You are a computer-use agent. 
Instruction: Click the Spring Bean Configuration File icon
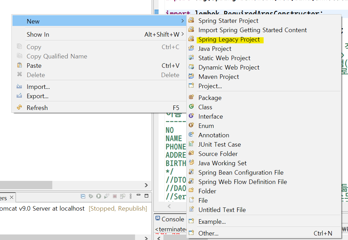(191, 172)
